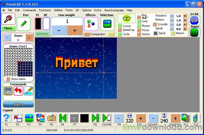Open the Effects icon
The width and height of the screenshot is (204, 135).
tap(91, 24)
